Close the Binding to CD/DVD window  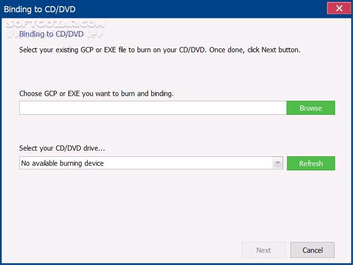point(335,9)
